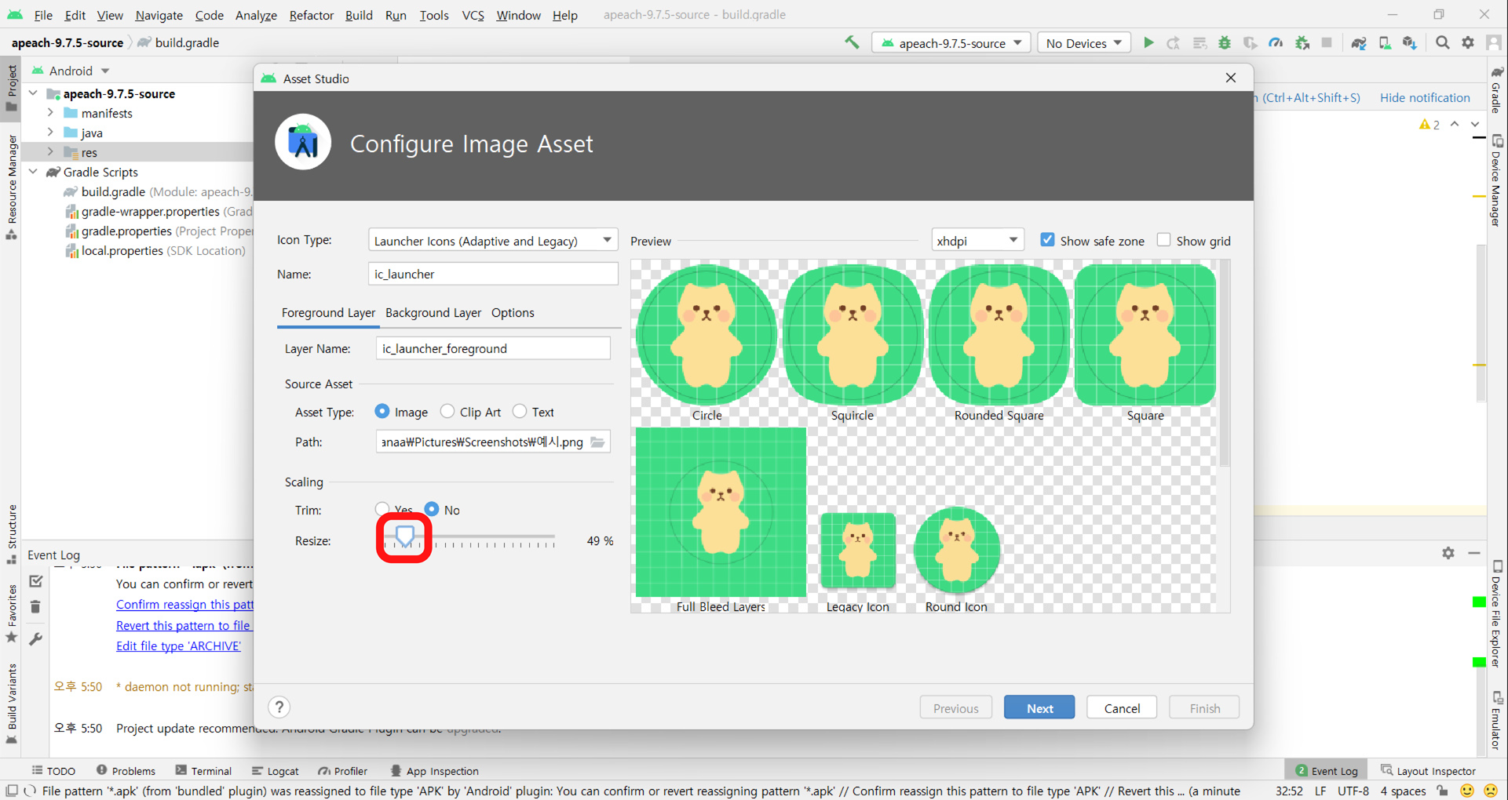
Task: Open the VCS menu
Action: pos(473,15)
